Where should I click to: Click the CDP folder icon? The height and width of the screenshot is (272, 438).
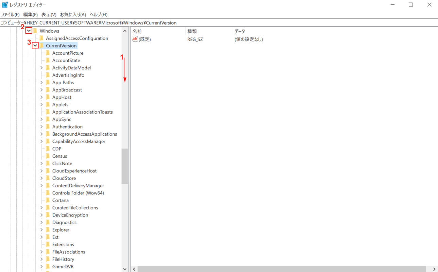click(48, 149)
